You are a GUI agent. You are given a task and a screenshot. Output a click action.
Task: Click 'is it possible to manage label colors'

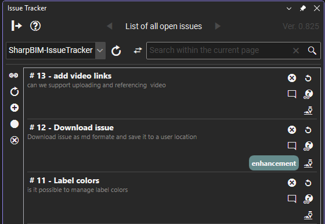click(x=78, y=190)
